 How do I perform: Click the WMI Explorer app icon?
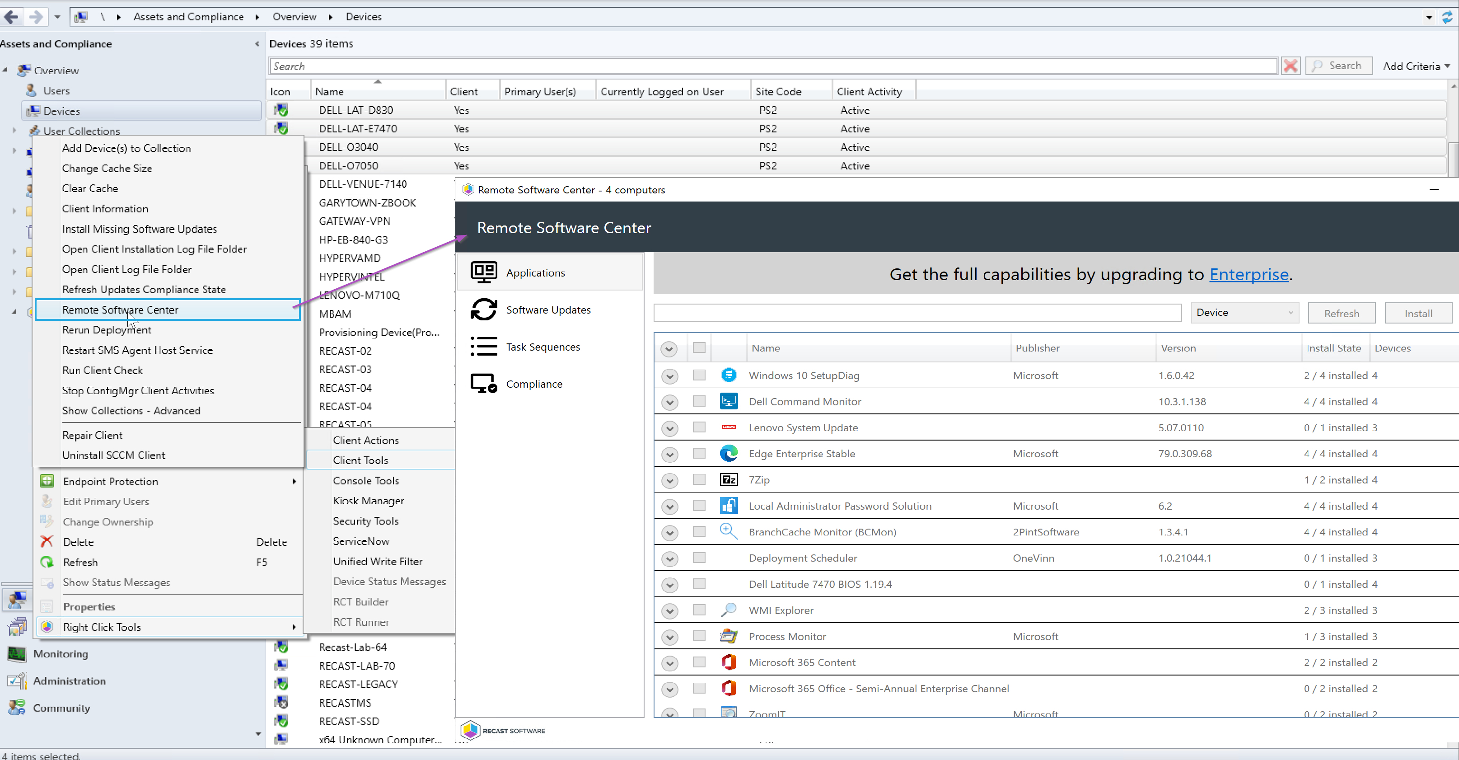[x=728, y=610]
